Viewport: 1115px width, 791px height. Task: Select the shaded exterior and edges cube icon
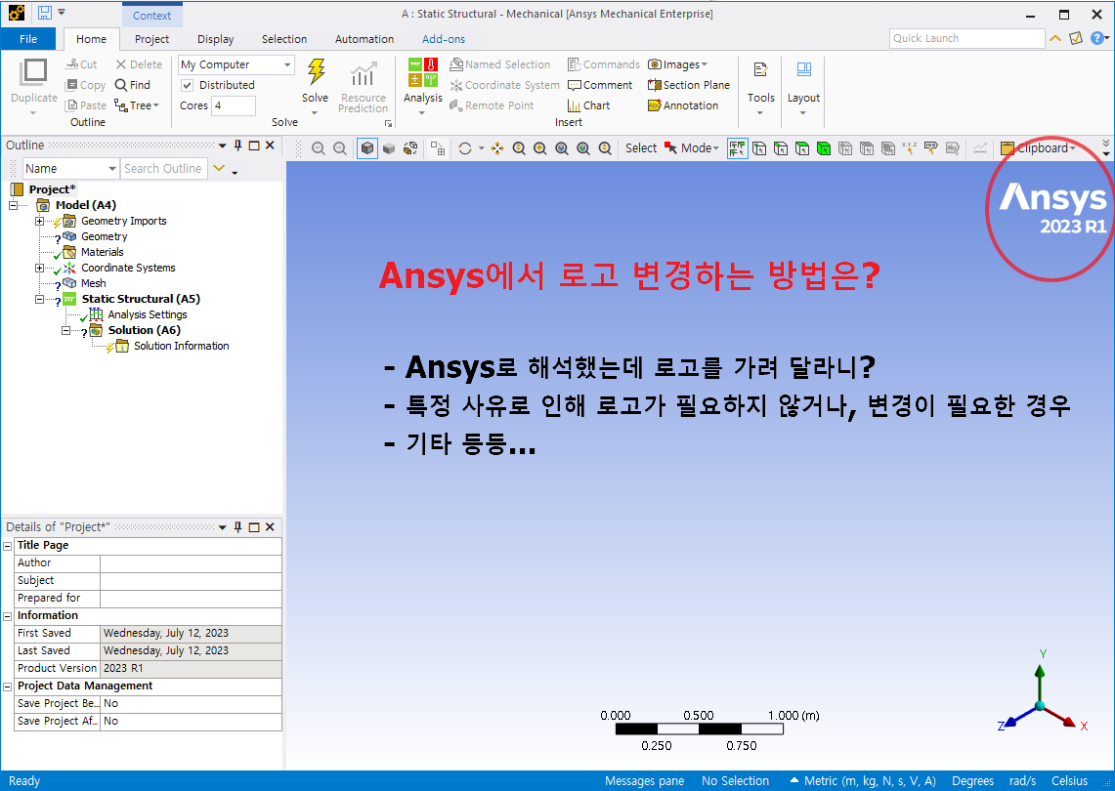pyautogui.click(x=366, y=148)
